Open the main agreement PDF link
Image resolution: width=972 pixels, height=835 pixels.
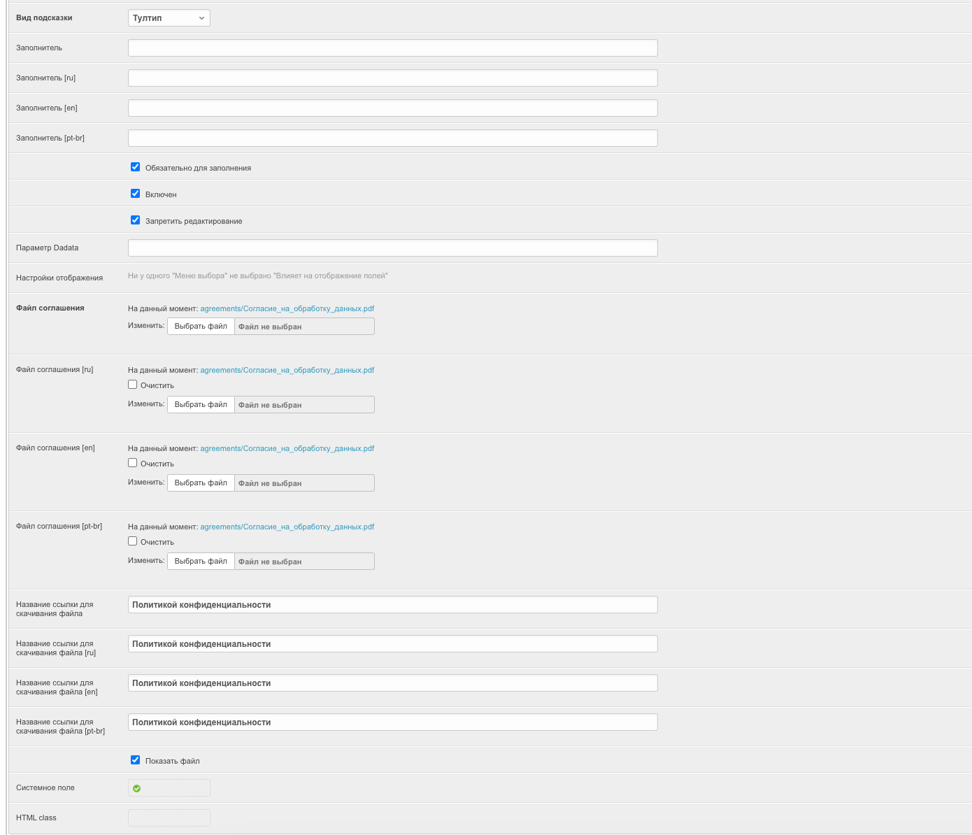287,308
